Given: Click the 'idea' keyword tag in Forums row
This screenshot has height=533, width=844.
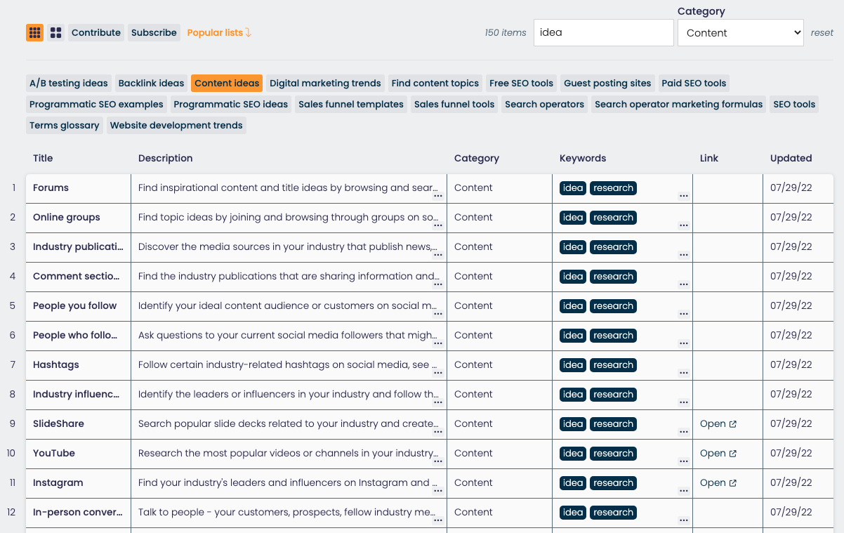Looking at the screenshot, I should (x=573, y=187).
